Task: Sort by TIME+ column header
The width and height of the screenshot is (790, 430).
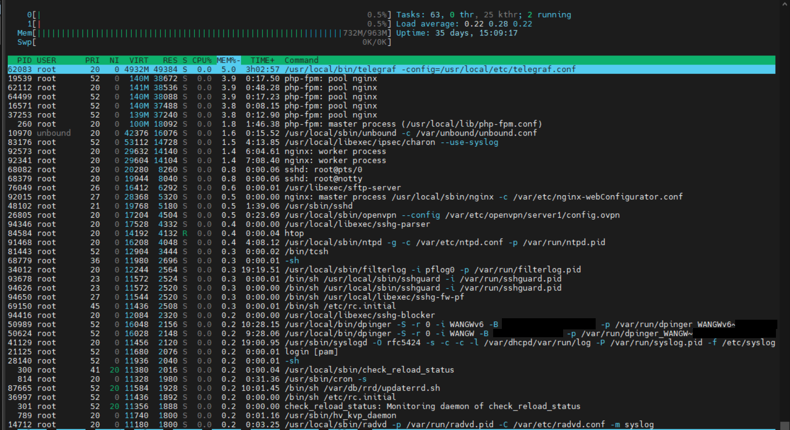Action: pos(262,60)
